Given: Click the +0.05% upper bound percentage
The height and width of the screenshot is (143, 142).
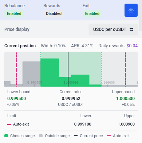Looking at the screenshot, I should pyautogui.click(x=128, y=104).
